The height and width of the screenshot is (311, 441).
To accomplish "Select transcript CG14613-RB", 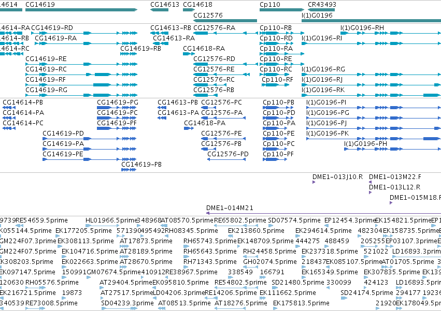I will point(160,33).
